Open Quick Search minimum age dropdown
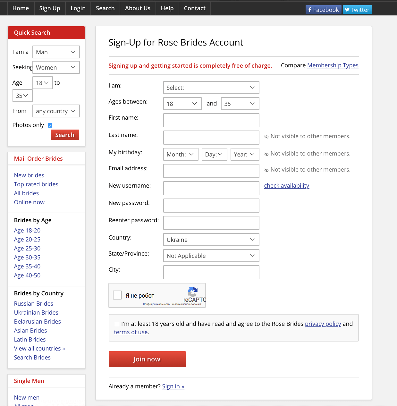 tap(43, 83)
